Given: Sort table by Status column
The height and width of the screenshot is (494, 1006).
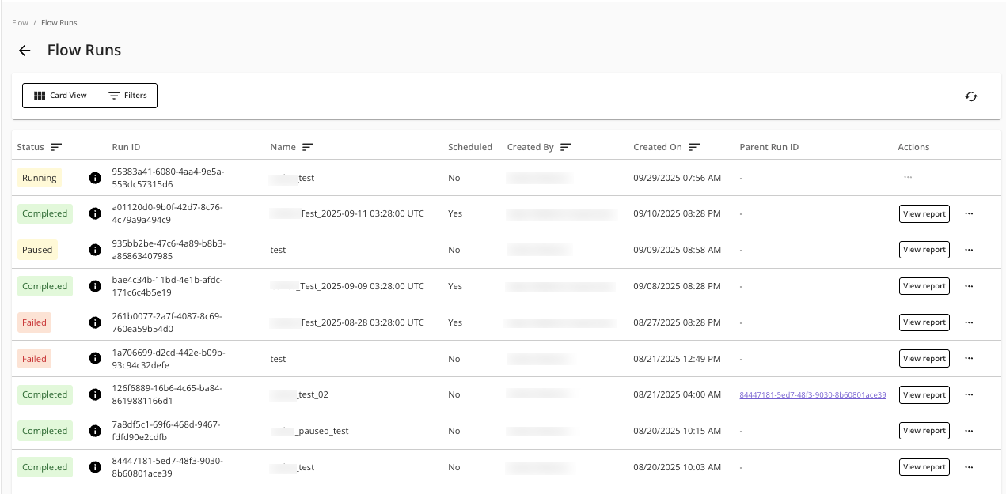Looking at the screenshot, I should coord(56,147).
